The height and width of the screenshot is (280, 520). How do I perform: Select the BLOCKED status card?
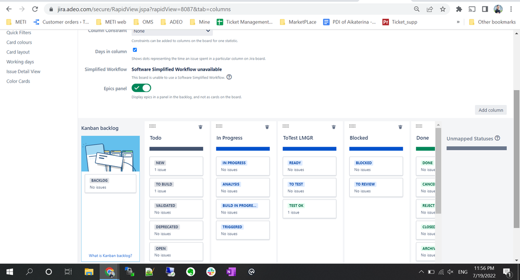[376, 166]
